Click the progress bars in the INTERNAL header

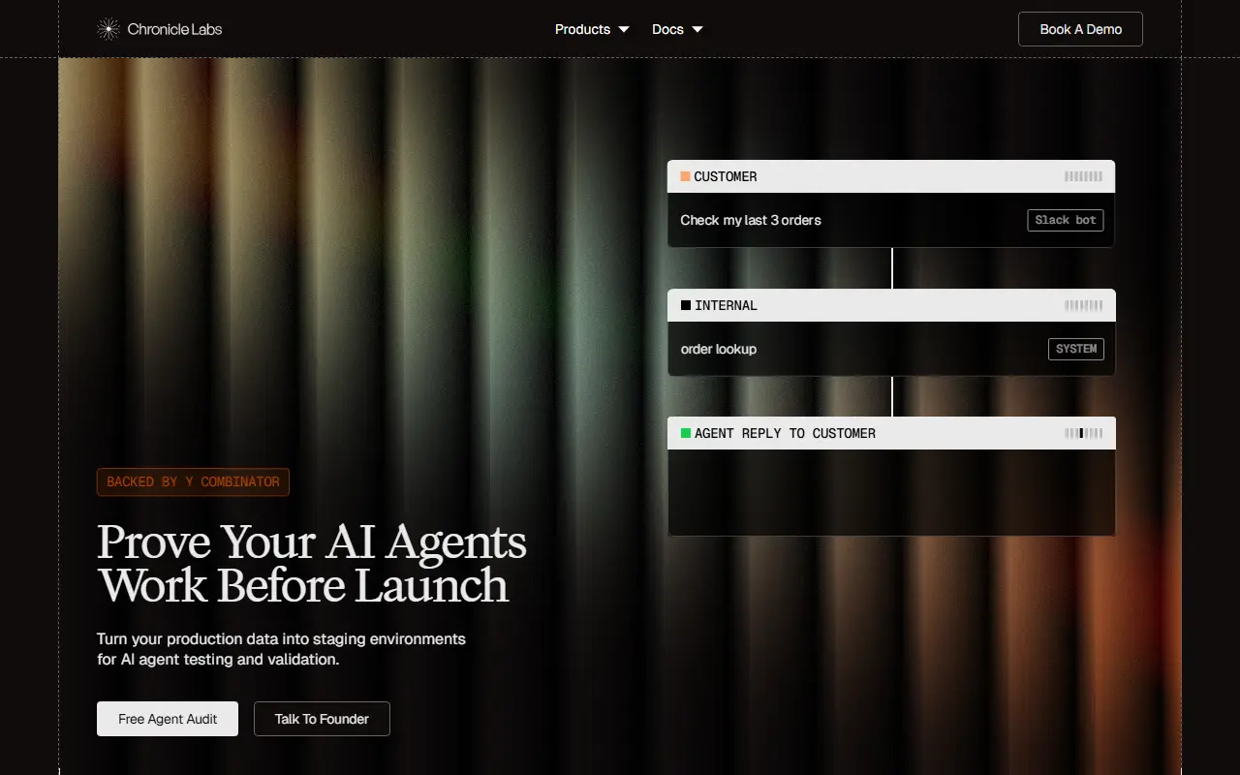tap(1083, 305)
